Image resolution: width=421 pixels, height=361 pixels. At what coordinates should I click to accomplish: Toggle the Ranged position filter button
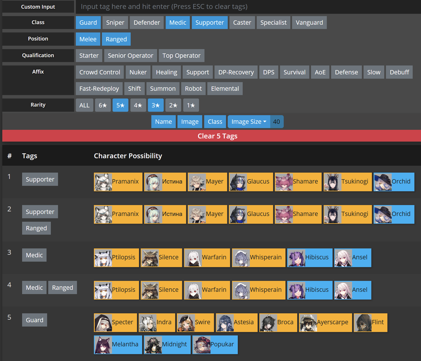[x=116, y=39]
